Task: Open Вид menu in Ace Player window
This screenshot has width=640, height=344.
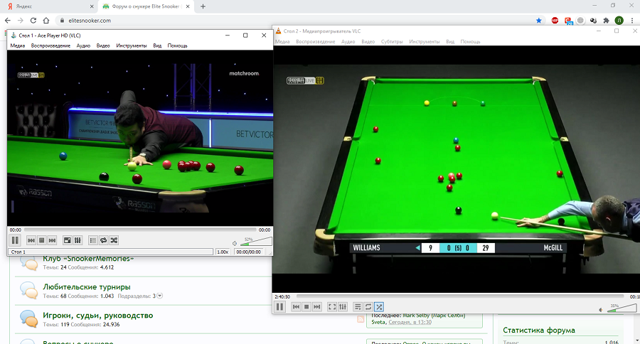Action: click(157, 45)
